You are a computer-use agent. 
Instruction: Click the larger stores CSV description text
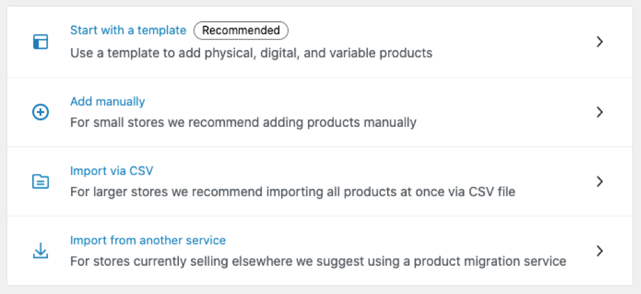coord(292,192)
